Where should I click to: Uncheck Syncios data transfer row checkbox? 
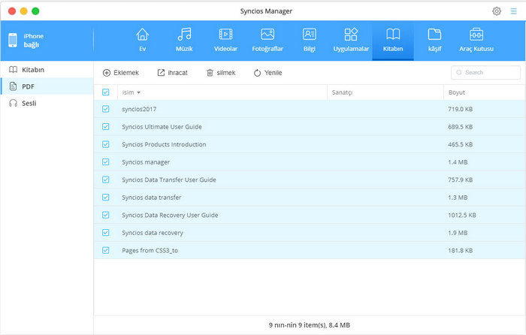tap(106, 198)
